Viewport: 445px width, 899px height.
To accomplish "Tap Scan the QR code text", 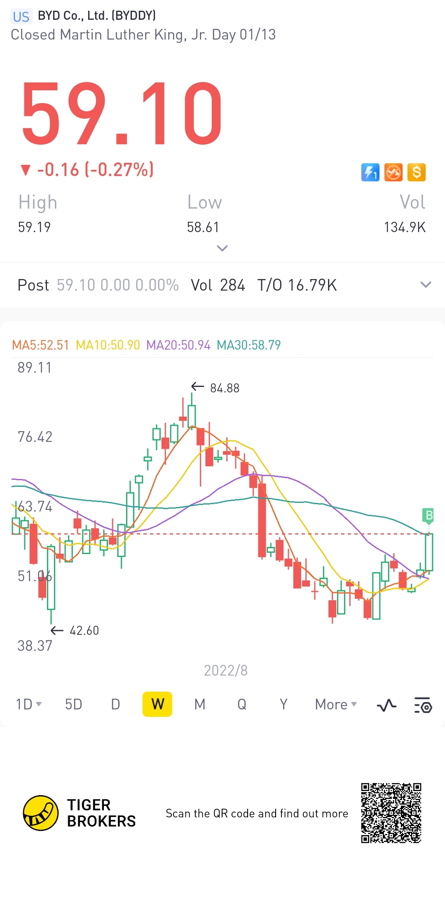I will click(x=257, y=813).
